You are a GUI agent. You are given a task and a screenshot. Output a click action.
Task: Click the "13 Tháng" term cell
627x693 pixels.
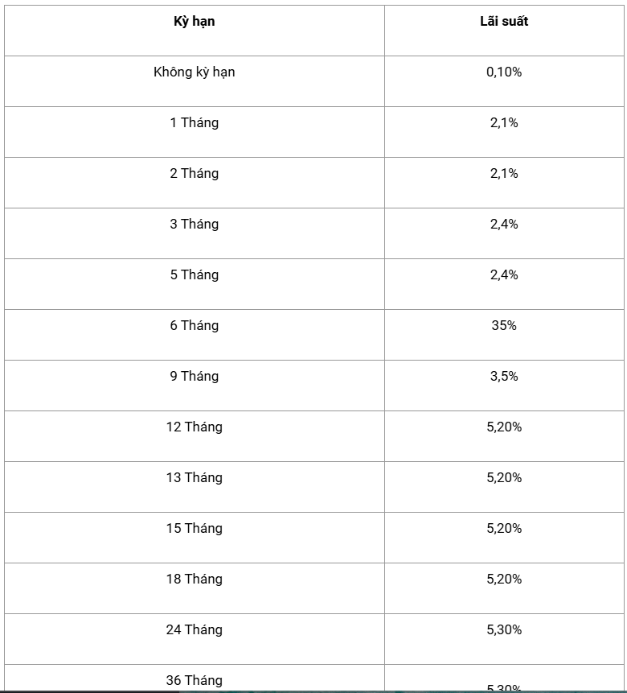coord(195,478)
